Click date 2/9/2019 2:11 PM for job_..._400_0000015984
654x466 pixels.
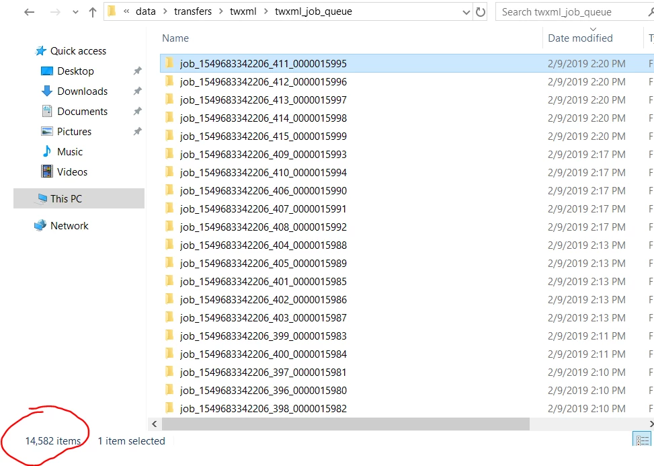pyautogui.click(x=586, y=354)
